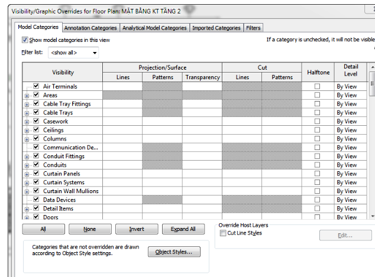Go to the Imported Categories tab
The height and width of the screenshot is (277, 375).
click(x=216, y=28)
